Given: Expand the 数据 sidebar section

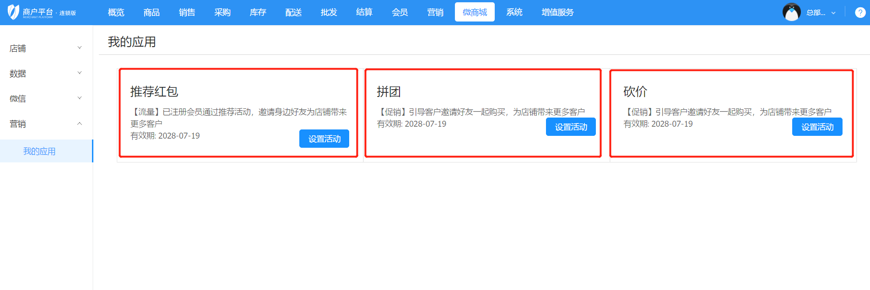Looking at the screenshot, I should coord(46,73).
